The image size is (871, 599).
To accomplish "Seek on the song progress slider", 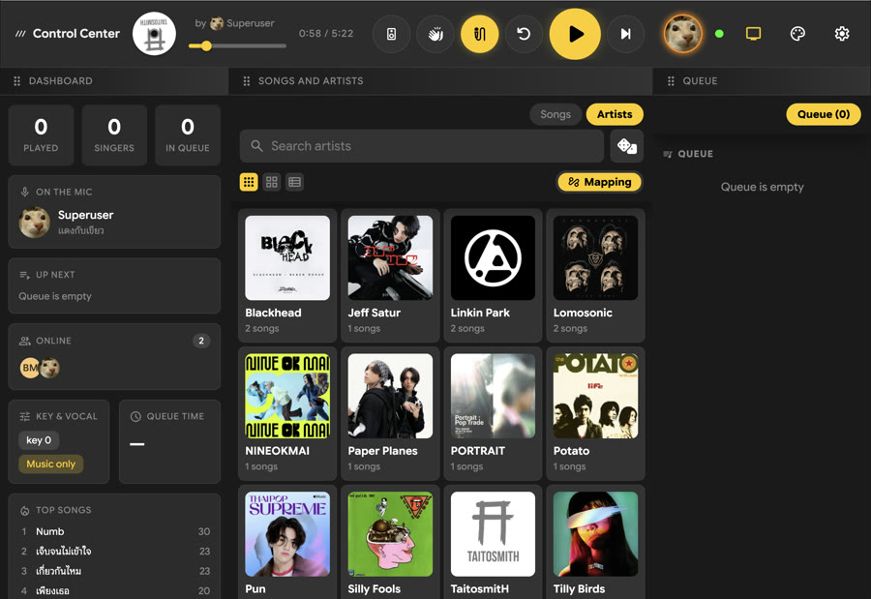I will 237,46.
